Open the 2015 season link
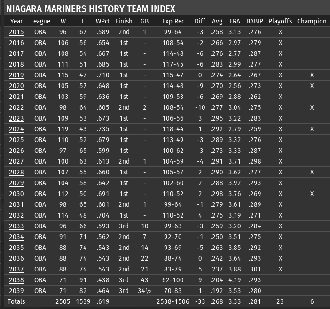330x309 pixels. click(16, 32)
